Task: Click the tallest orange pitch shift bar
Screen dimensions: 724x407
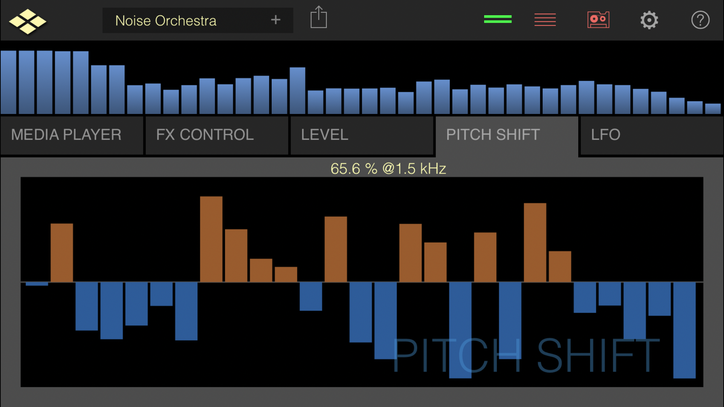Action: 211,239
